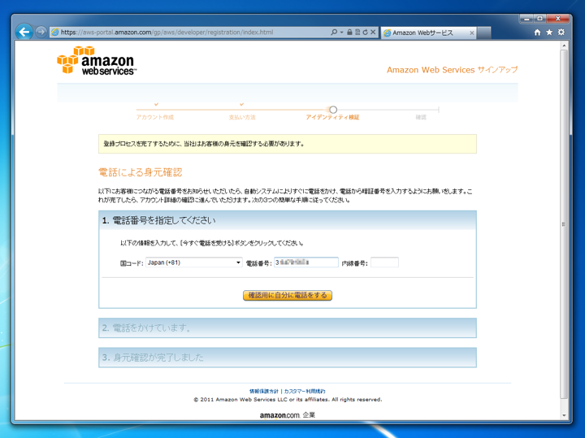Minimize the browser window
The image size is (585, 438).
[x=526, y=18]
